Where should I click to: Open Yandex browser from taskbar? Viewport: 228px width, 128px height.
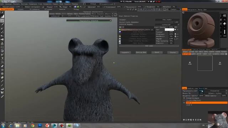pos(47,126)
